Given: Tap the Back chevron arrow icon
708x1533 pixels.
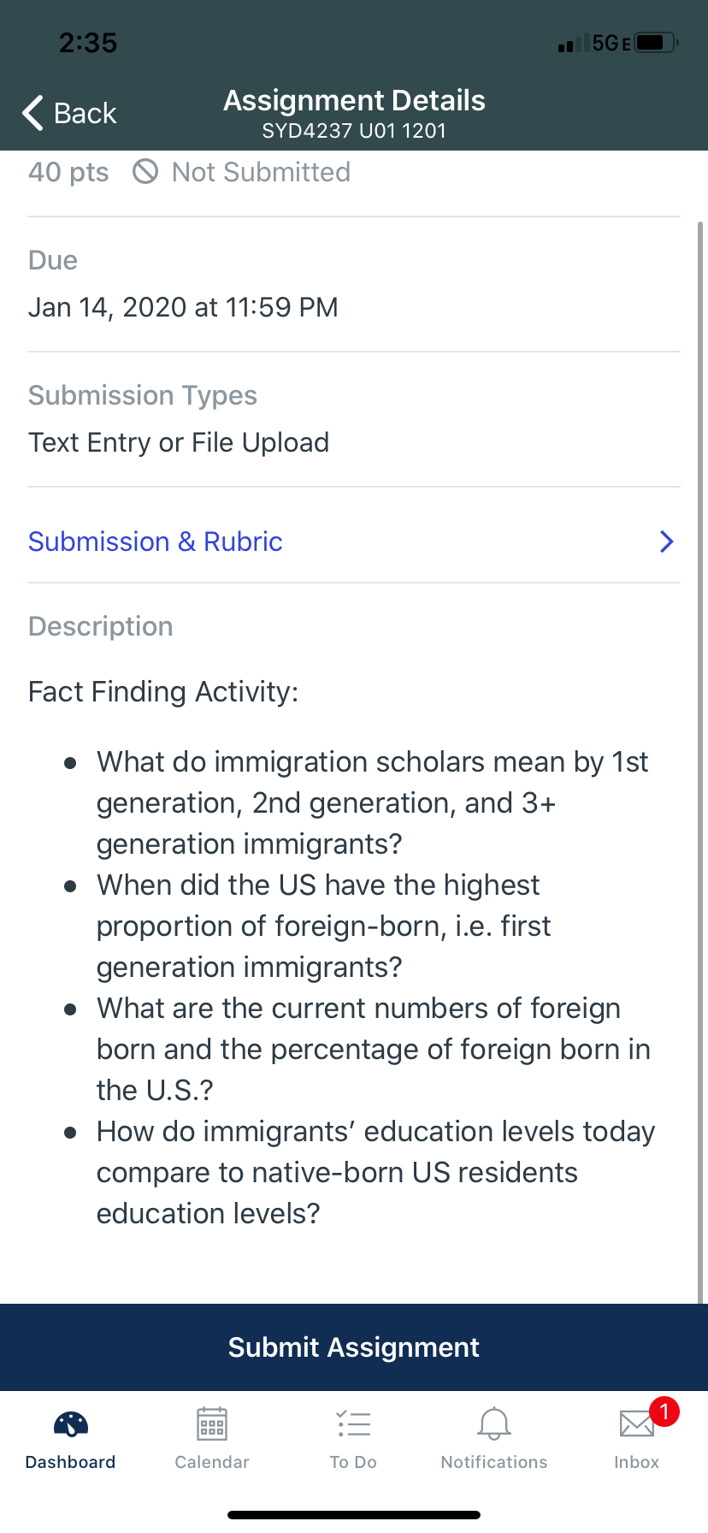Looking at the screenshot, I should [x=32, y=113].
